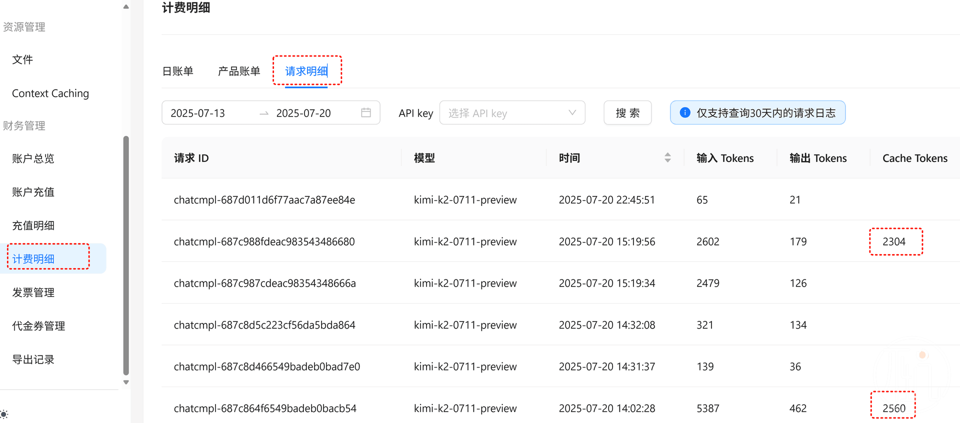Click the timestamp 2025-07-20 22:45:51
Screen dimensions: 960x423
607,200
